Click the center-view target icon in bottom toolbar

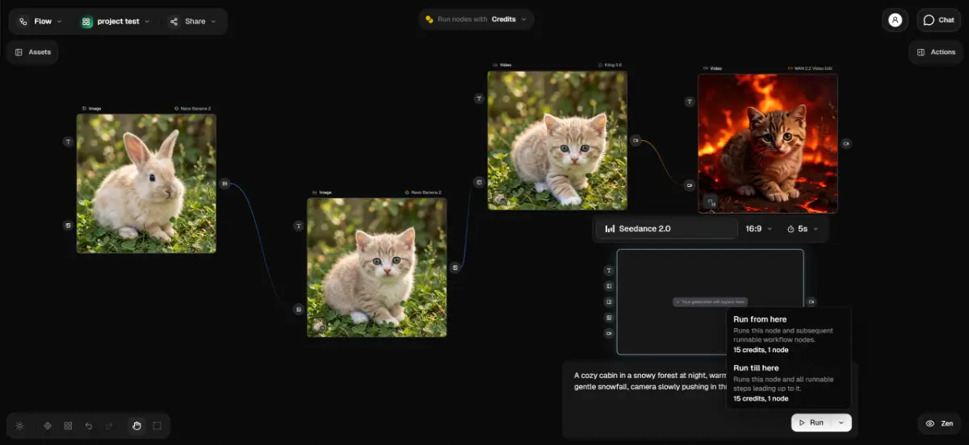pos(48,426)
